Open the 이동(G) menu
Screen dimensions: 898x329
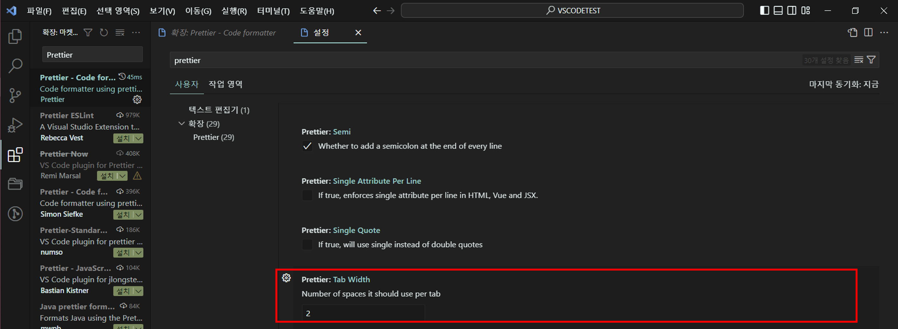tap(198, 11)
